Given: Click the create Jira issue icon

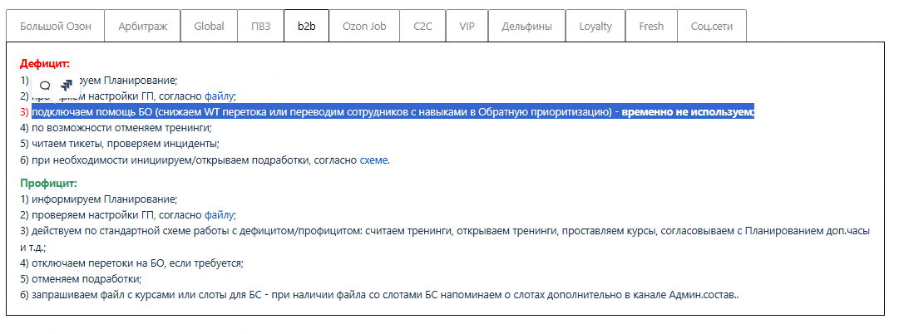Looking at the screenshot, I should click(x=67, y=85).
